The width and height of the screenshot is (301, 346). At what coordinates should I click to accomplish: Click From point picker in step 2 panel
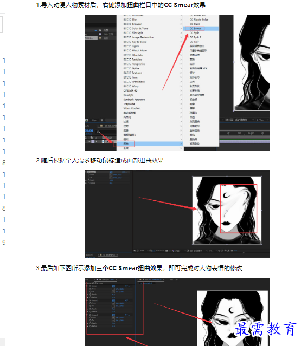[111, 174]
